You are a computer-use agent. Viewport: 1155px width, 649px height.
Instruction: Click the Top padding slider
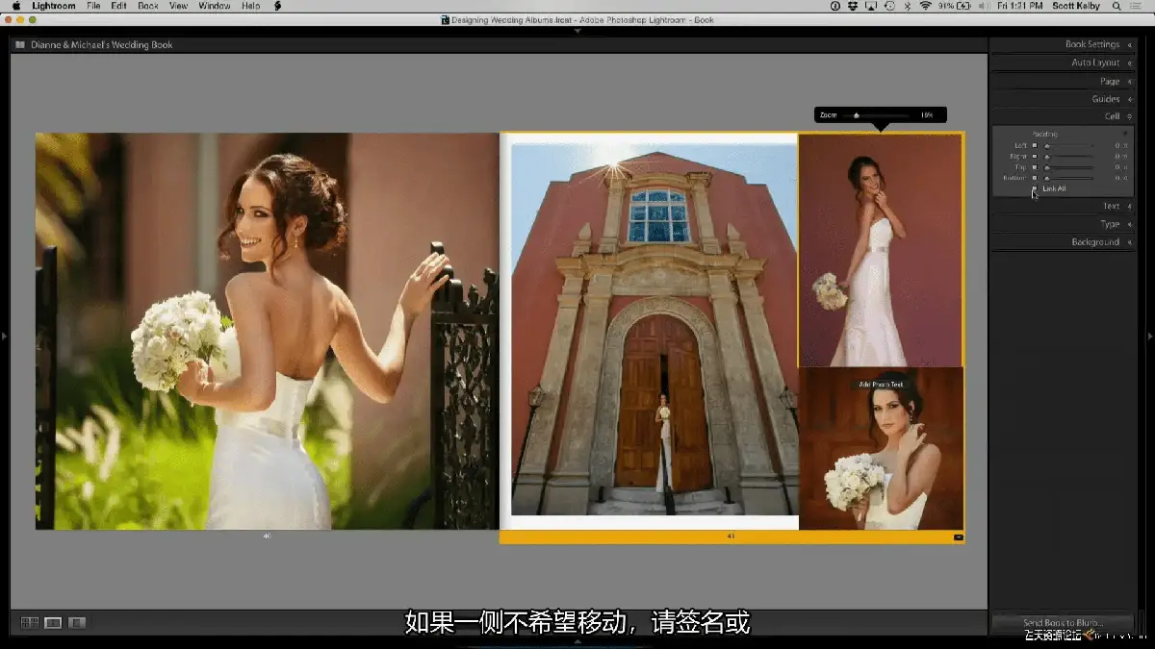1068,167
